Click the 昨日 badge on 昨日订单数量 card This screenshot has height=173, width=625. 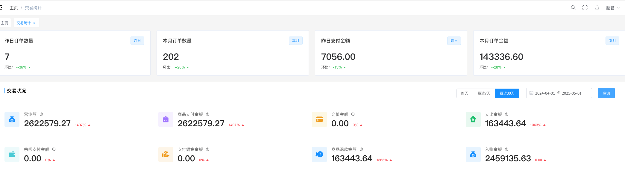click(137, 40)
